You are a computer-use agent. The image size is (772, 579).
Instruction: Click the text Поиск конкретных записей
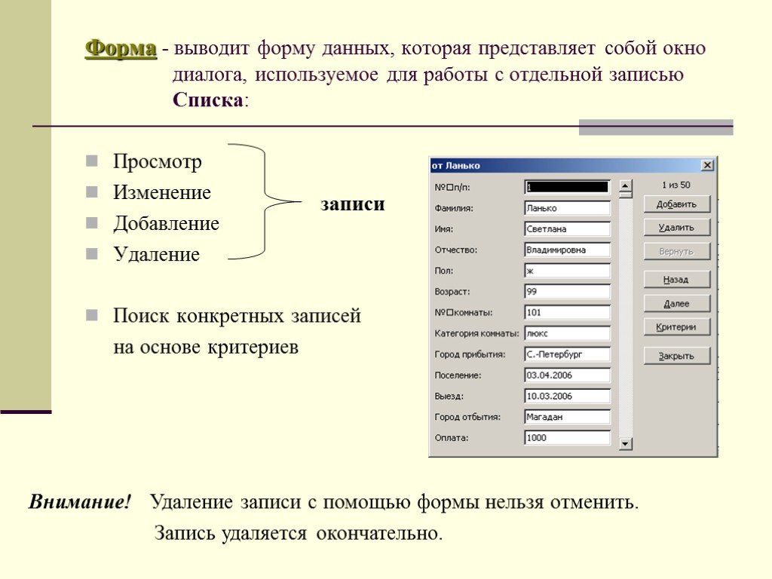pyautogui.click(x=237, y=316)
